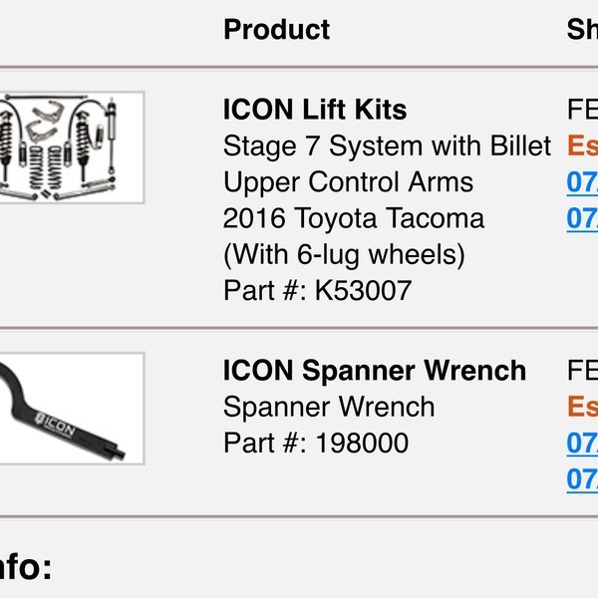Screen dimensions: 598x598
Task: Click the Part #: 198000 text
Action: (x=316, y=443)
